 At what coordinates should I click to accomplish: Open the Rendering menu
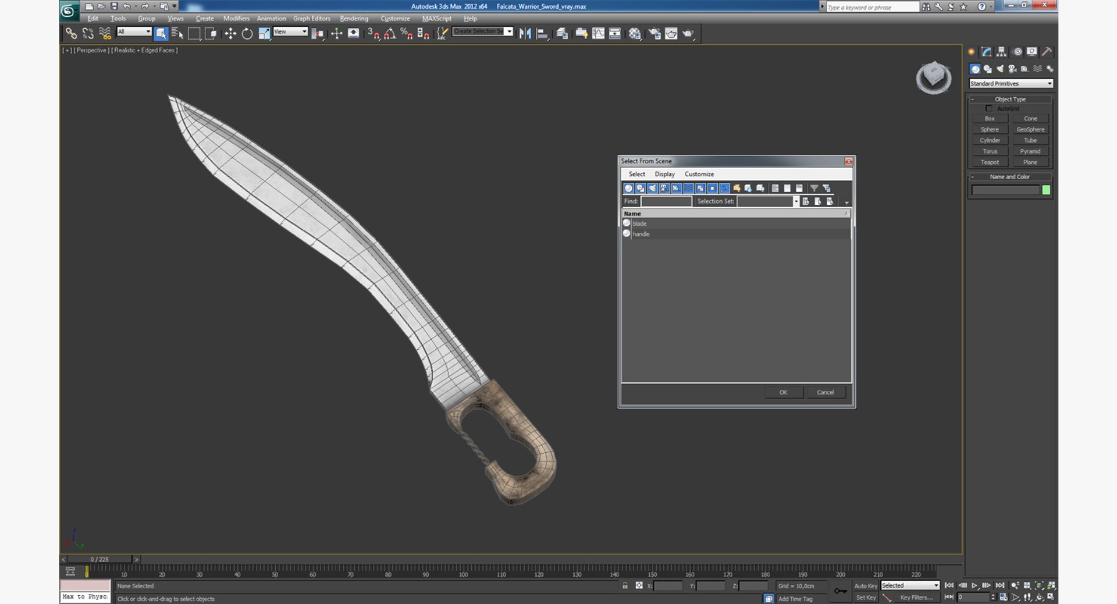(354, 19)
